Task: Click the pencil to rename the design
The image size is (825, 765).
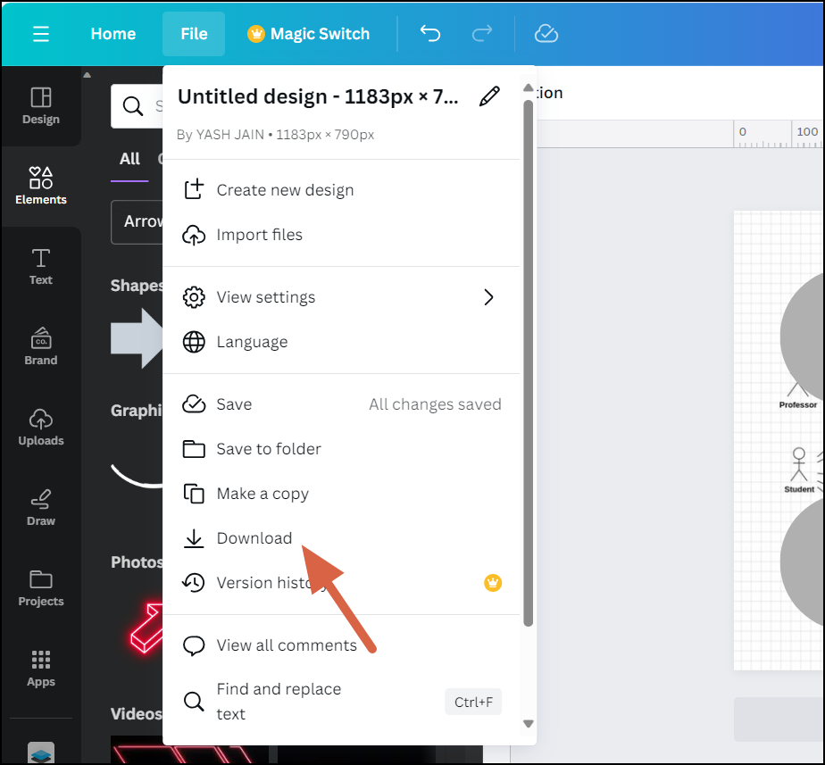Action: pyautogui.click(x=489, y=96)
